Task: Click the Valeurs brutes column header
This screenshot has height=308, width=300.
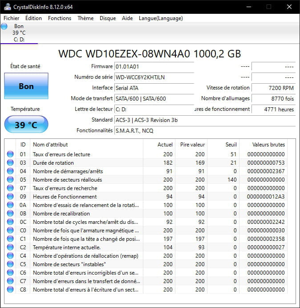Action: click(x=263, y=145)
